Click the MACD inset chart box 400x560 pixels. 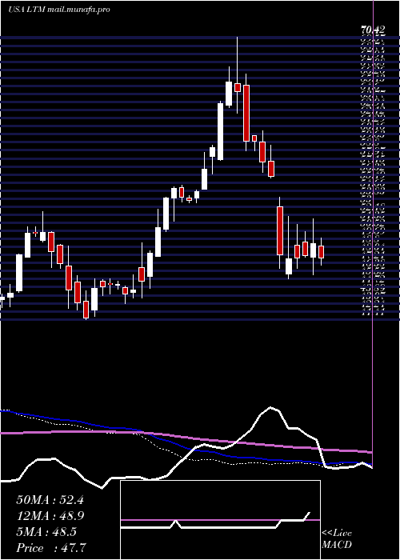coord(220,520)
